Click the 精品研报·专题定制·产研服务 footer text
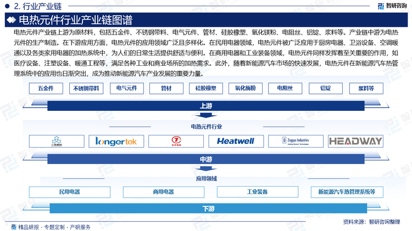The height and width of the screenshot is (231, 412). (54, 227)
